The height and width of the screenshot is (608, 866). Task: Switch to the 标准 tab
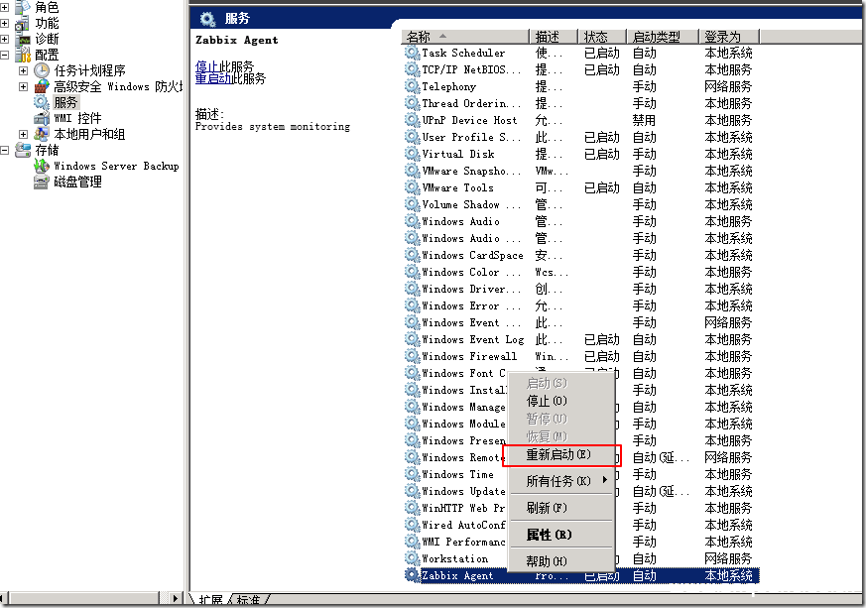tap(248, 599)
